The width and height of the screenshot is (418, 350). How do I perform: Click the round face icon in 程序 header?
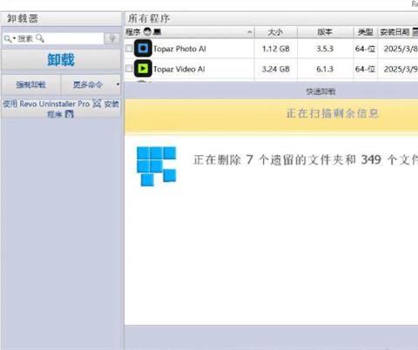pyautogui.click(x=147, y=31)
